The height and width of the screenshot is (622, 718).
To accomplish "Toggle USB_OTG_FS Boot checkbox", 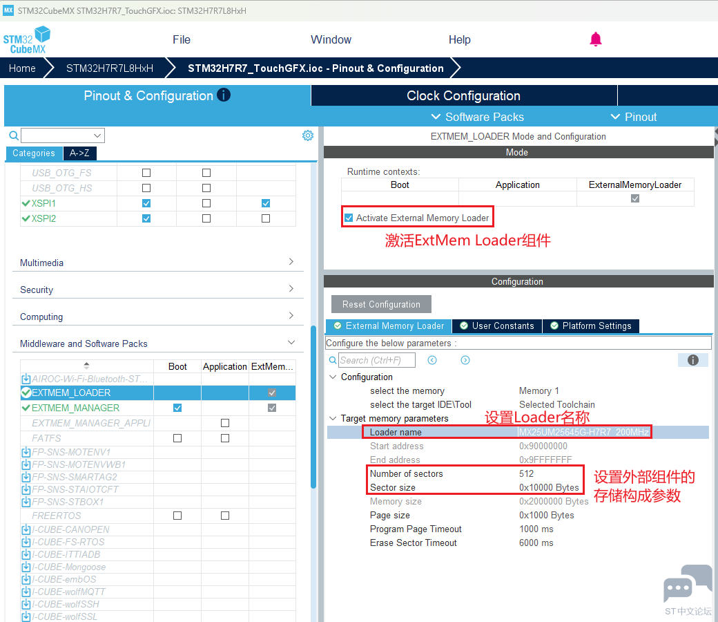I will click(x=146, y=173).
